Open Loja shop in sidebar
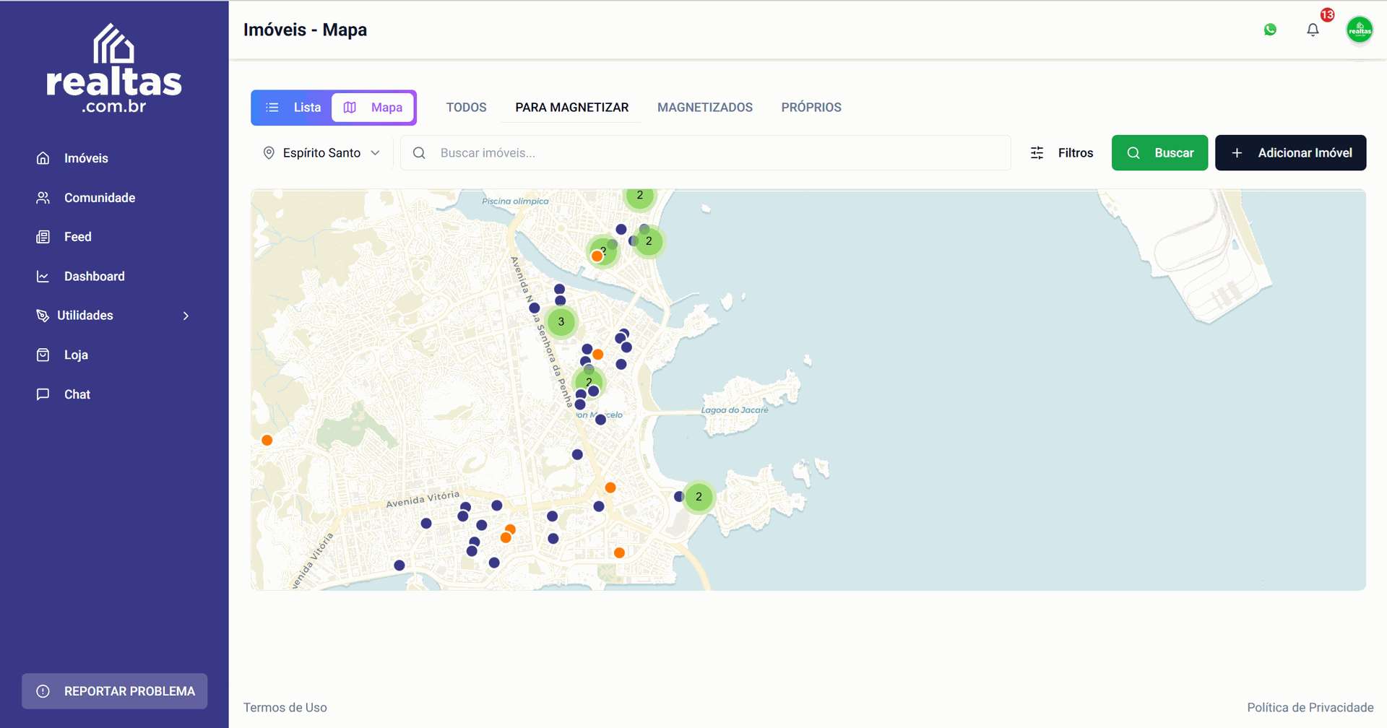The height and width of the screenshot is (728, 1387). pyautogui.click(x=75, y=355)
